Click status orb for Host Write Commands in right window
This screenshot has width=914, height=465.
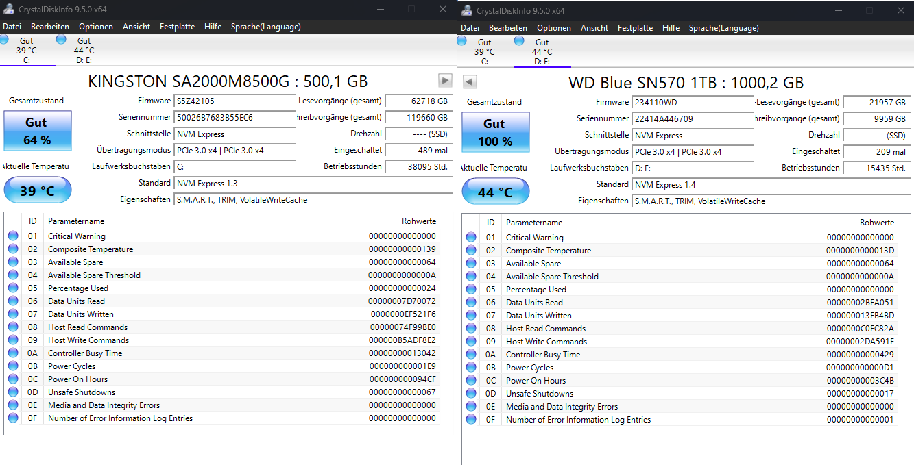coord(471,342)
